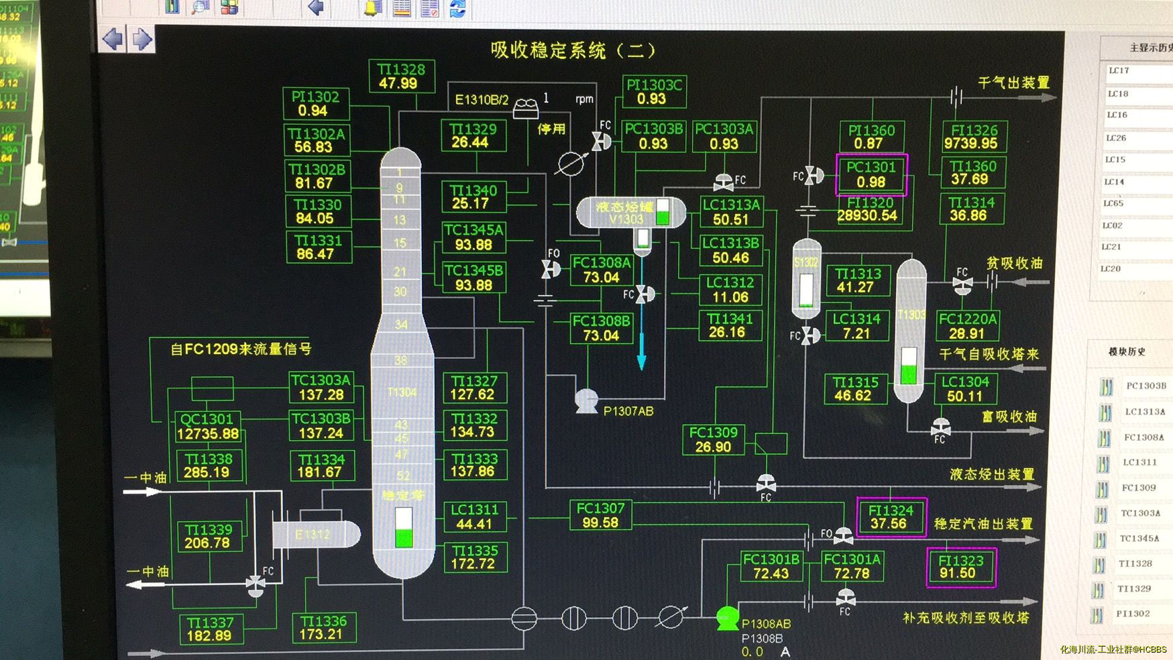1173x660 pixels.
Task: Select LC1311 in the module history list
Action: point(1139,462)
